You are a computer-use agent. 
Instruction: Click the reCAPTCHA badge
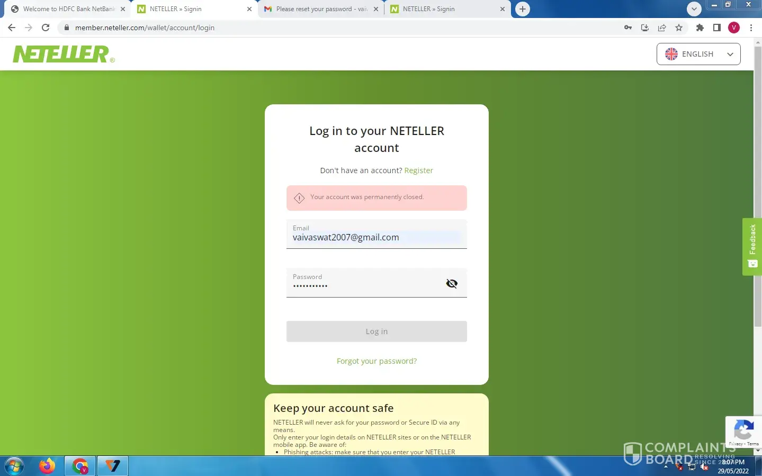(743, 432)
